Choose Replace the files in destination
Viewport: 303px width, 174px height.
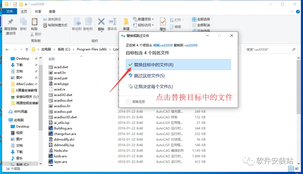(178, 65)
